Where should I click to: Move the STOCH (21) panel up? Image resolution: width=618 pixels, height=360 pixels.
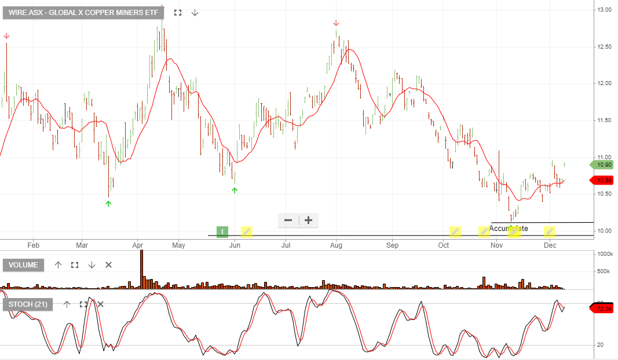click(67, 303)
